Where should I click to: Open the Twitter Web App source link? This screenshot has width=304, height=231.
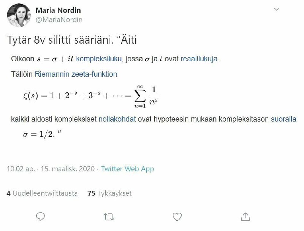tap(128, 169)
